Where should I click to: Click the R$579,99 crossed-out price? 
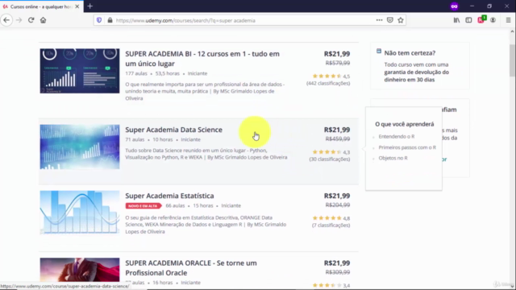338,63
